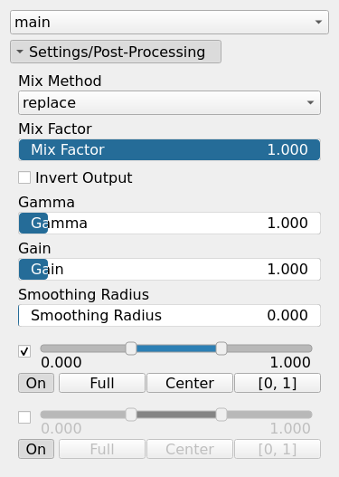Enable the Invert Output checkbox
The image size is (339, 477).
click(24, 177)
